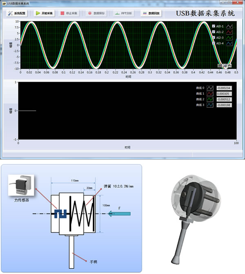Select the graph palette pan hand tool
Image resolution: width=245 pixels, height=274 pixels.
tap(229, 65)
